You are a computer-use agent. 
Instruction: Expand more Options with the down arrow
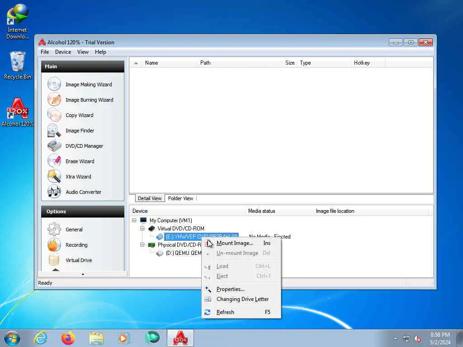83,274
